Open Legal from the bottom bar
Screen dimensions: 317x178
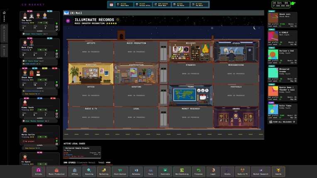coord(213,171)
